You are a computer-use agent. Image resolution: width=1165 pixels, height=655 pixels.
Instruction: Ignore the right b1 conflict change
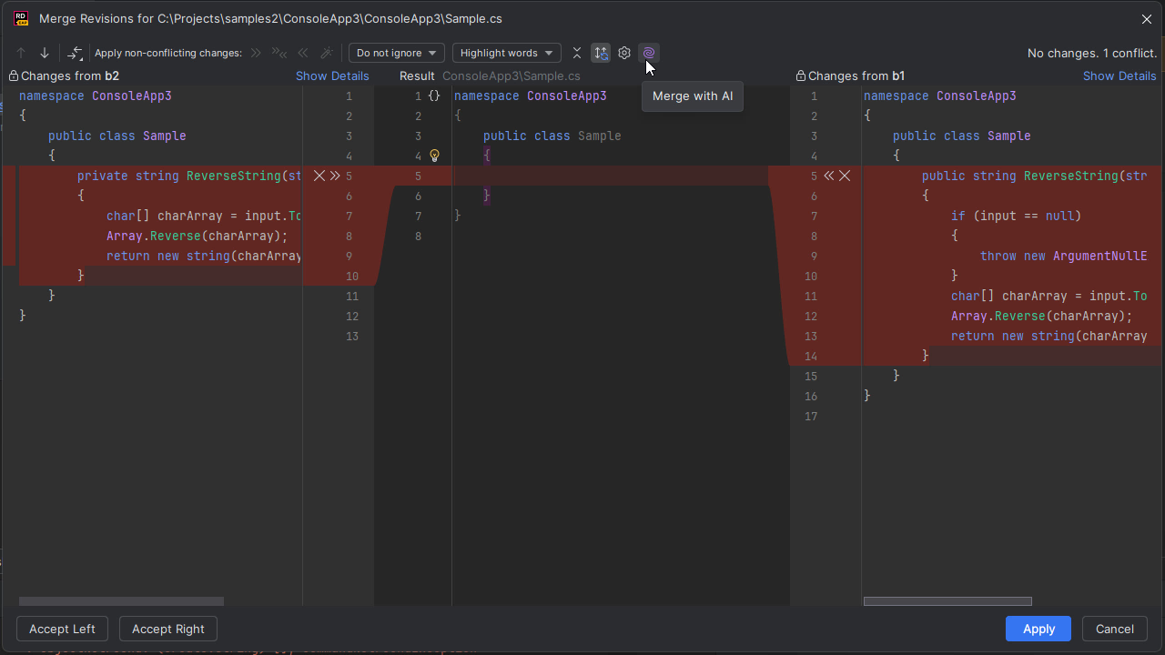pyautogui.click(x=845, y=176)
